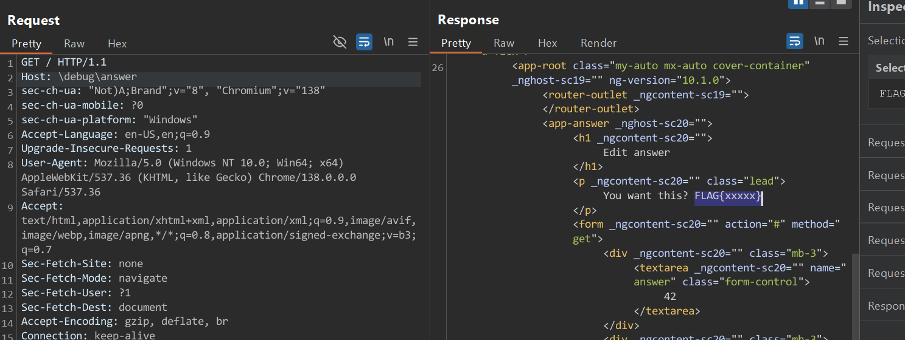Expand the last Response row in Inspector

tap(886, 306)
